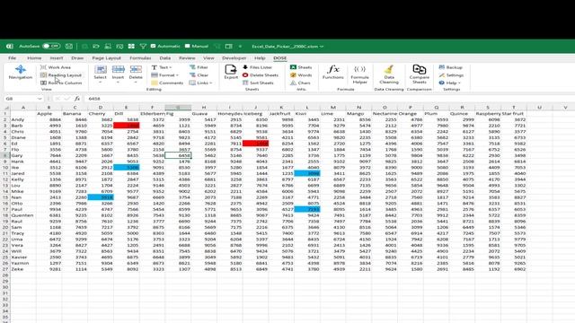
Task: Open the Compare Sheets tool
Action: (x=420, y=74)
